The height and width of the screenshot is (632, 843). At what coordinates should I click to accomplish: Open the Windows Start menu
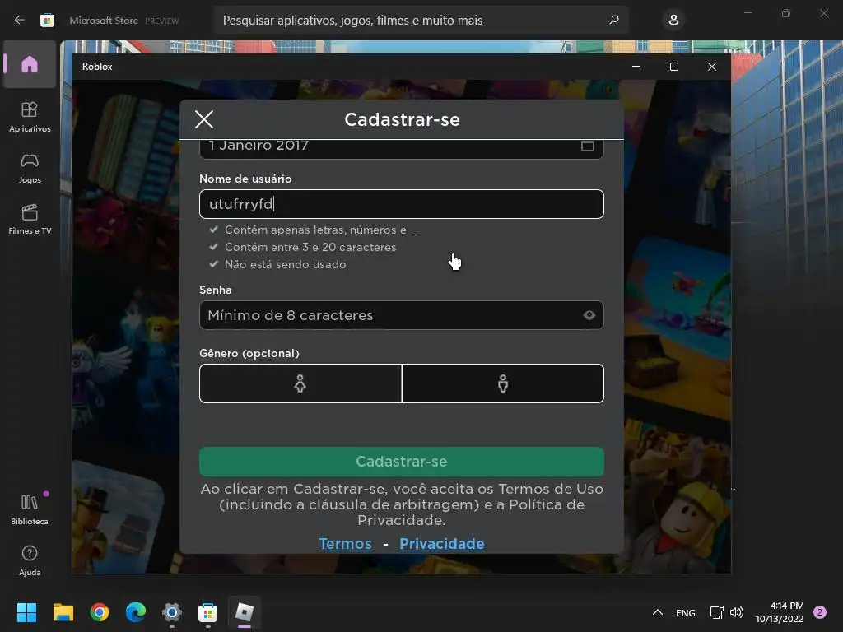pos(26,612)
